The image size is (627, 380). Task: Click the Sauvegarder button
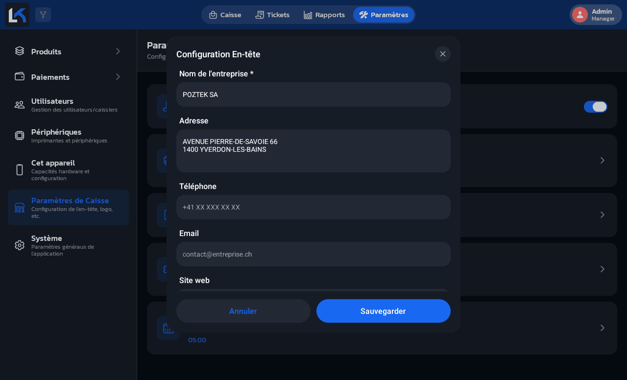click(384, 311)
